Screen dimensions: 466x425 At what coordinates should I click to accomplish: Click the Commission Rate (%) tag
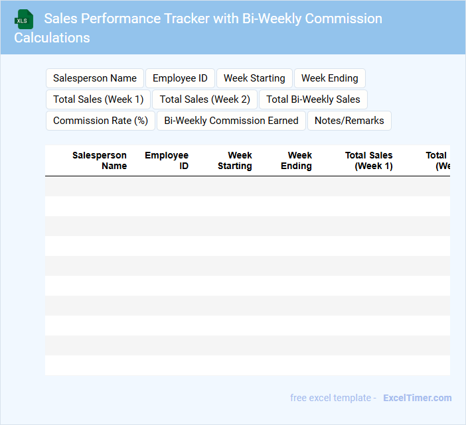100,121
